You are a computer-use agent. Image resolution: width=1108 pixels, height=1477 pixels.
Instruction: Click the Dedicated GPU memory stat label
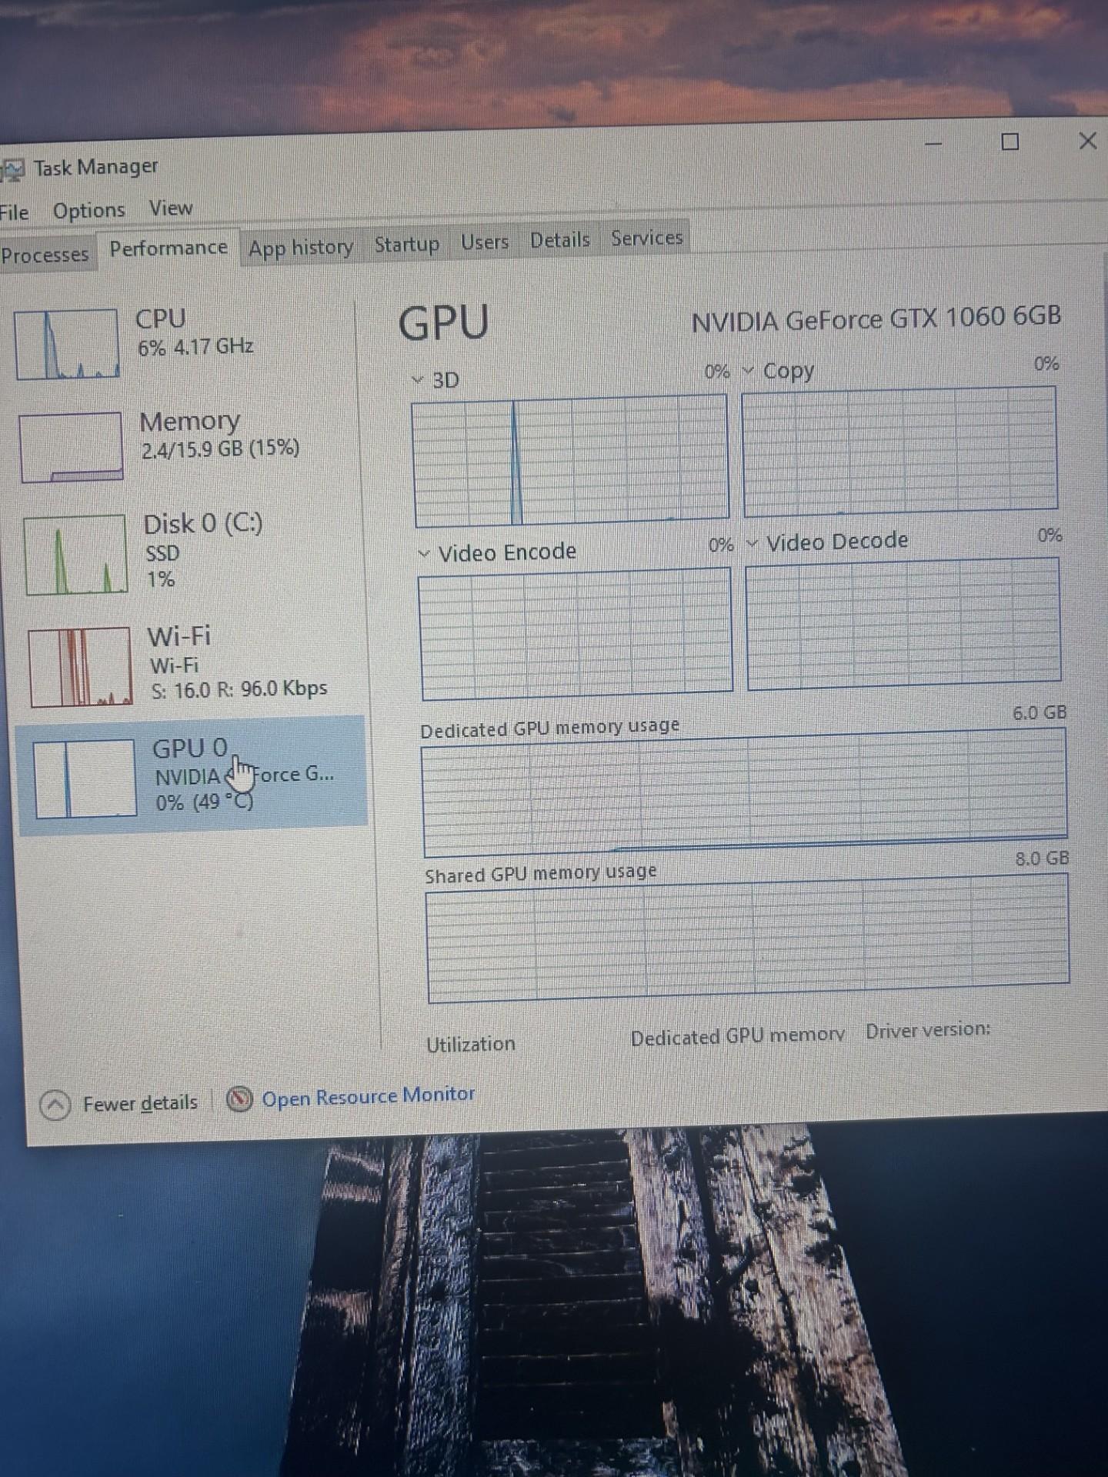(738, 1037)
